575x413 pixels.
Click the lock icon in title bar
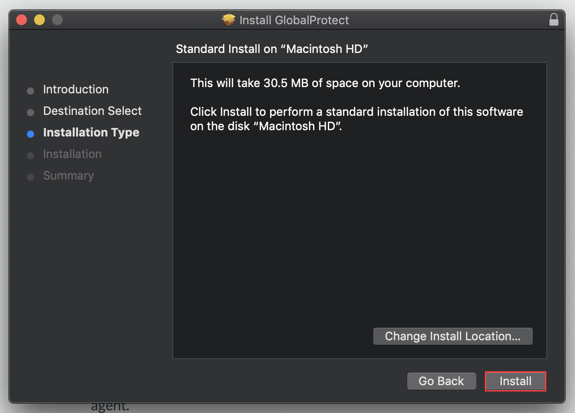[x=554, y=20]
